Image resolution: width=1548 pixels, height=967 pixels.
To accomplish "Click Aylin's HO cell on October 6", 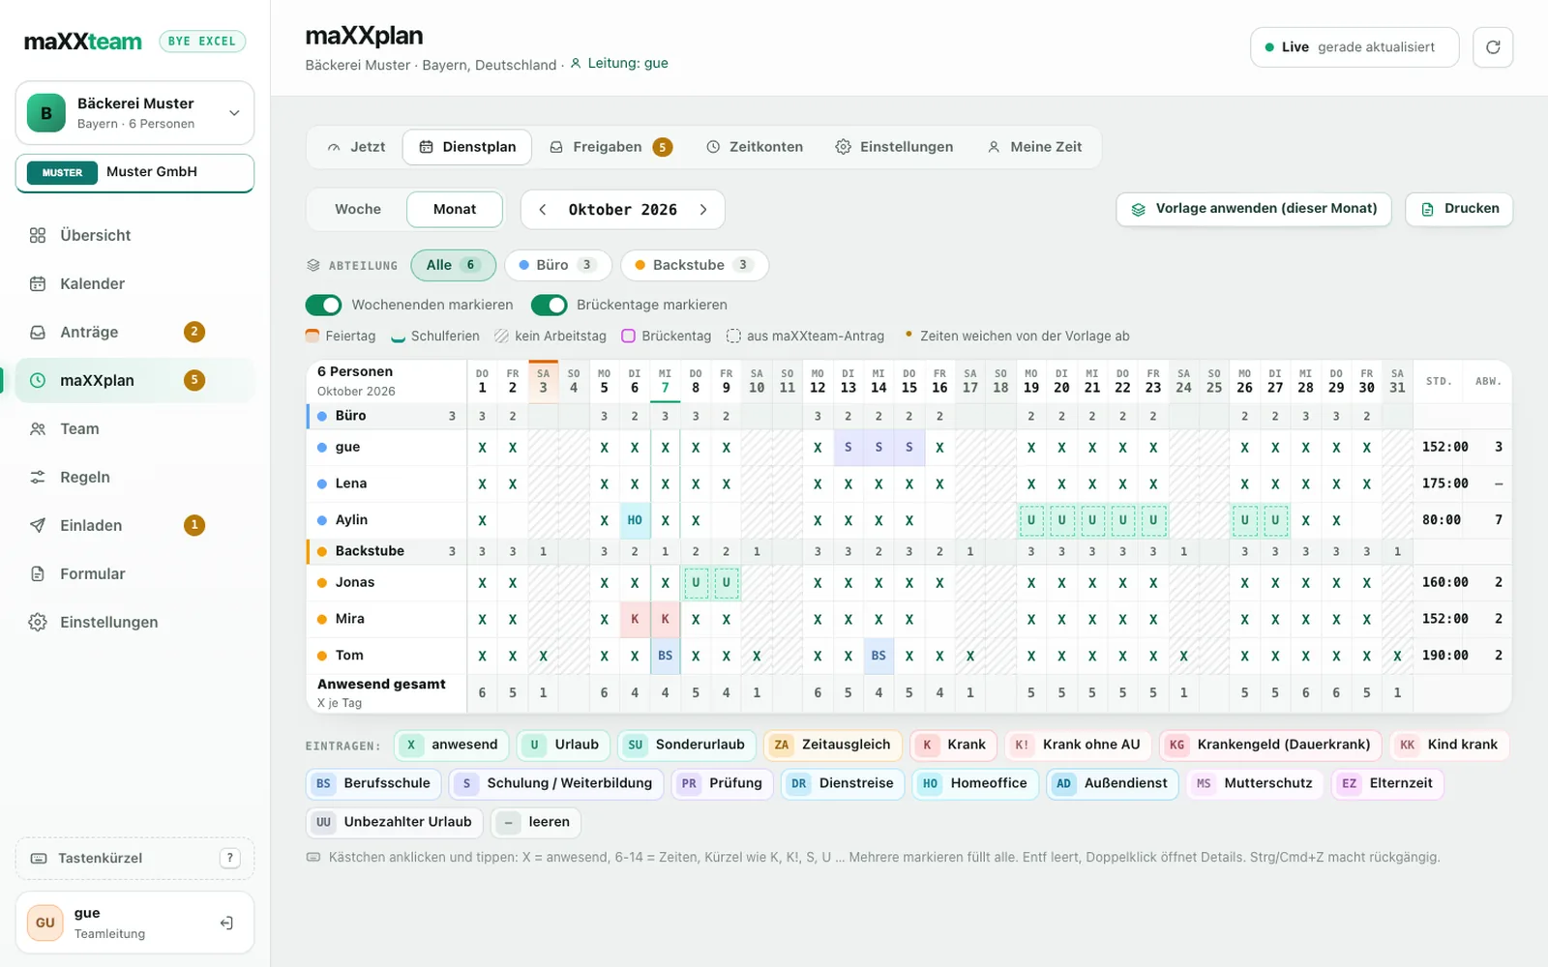I will click(x=635, y=520).
